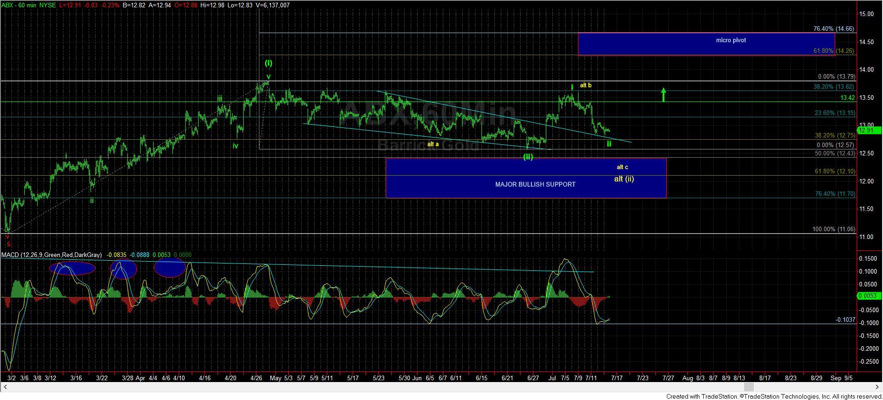Click the horizontal scrollbar thumb
The image size is (883, 400).
tap(749, 387)
